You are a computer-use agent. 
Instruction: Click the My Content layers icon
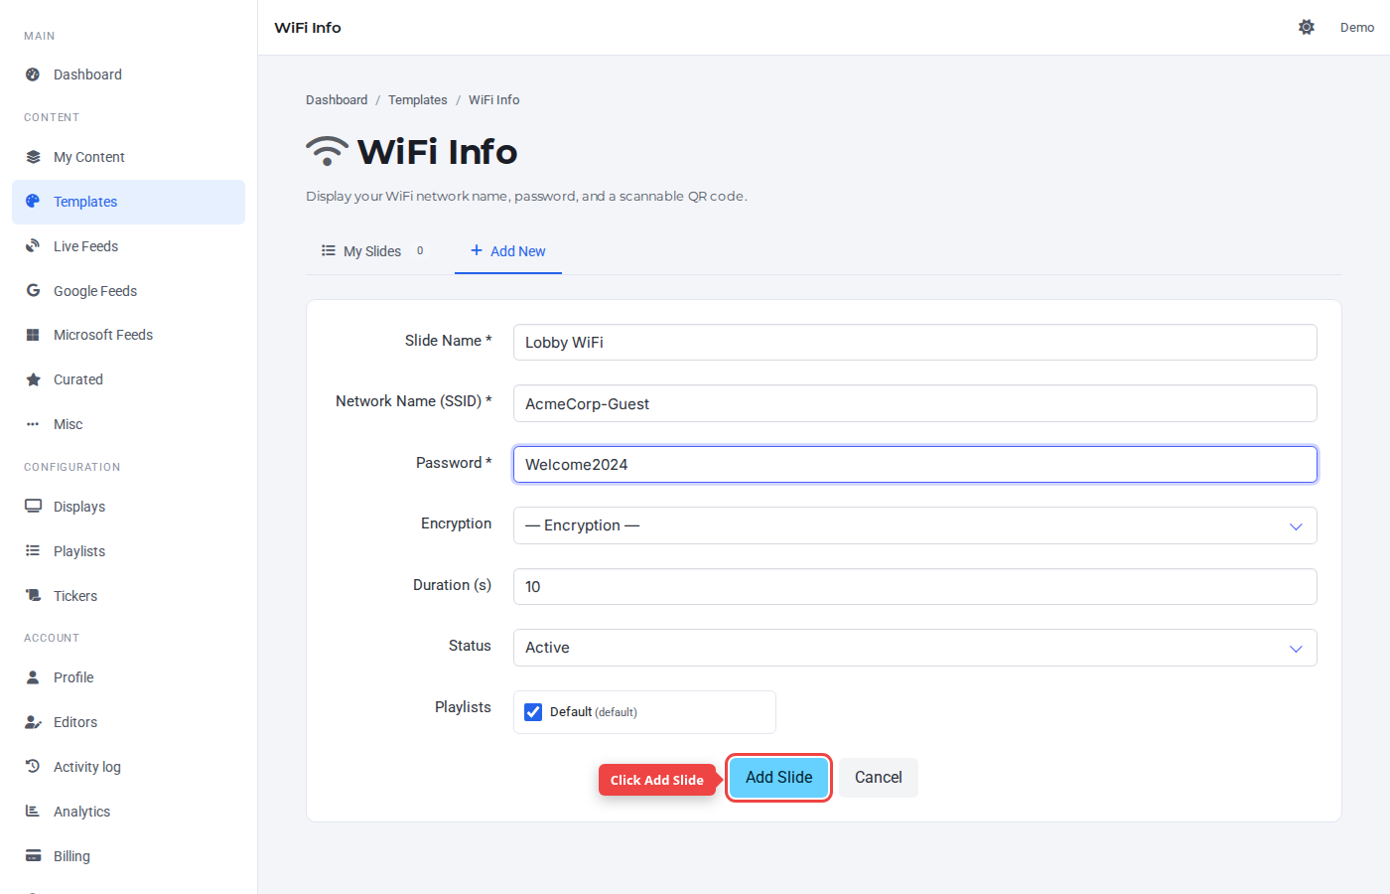pos(33,157)
